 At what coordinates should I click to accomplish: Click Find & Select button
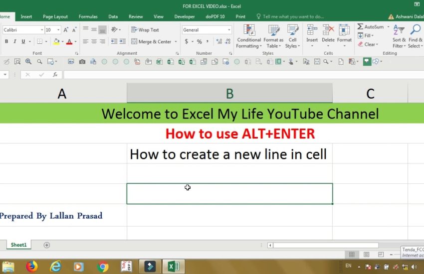pyautogui.click(x=416, y=36)
